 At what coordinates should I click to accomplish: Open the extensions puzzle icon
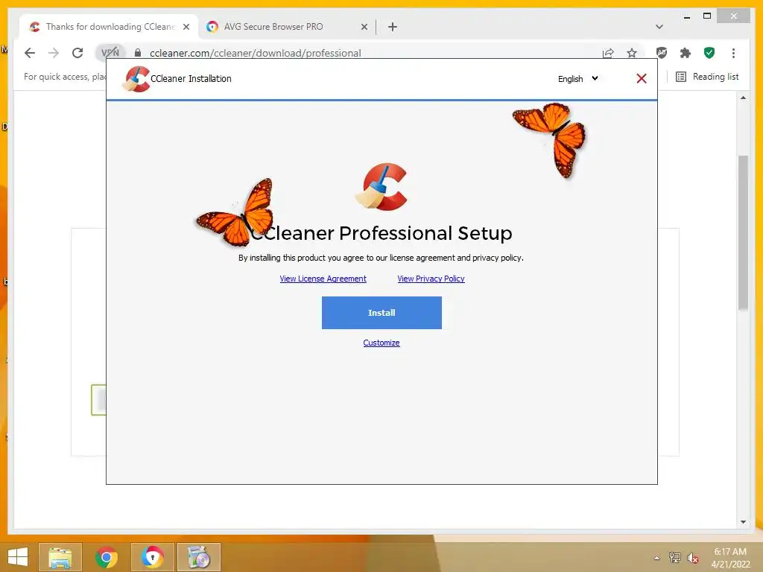click(x=686, y=53)
